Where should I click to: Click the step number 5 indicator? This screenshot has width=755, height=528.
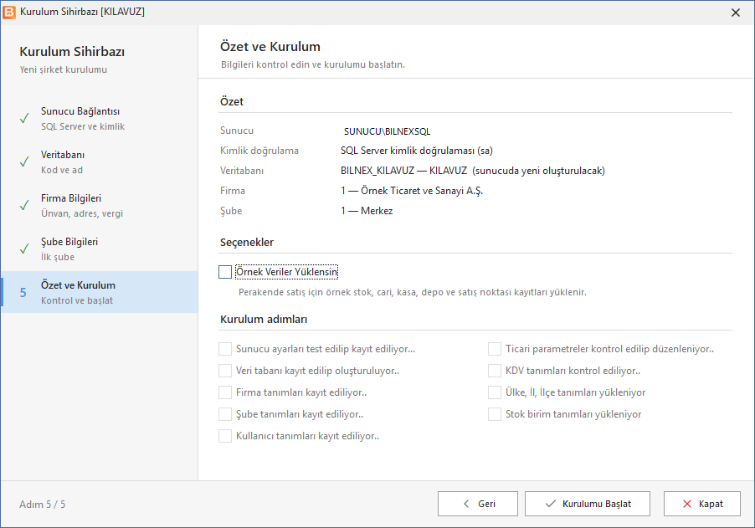click(x=23, y=293)
